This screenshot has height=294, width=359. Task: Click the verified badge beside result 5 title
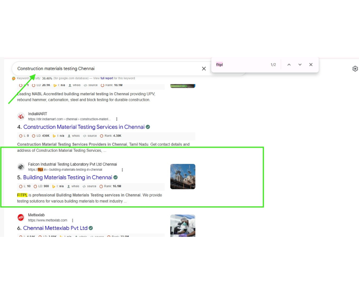pyautogui.click(x=116, y=177)
